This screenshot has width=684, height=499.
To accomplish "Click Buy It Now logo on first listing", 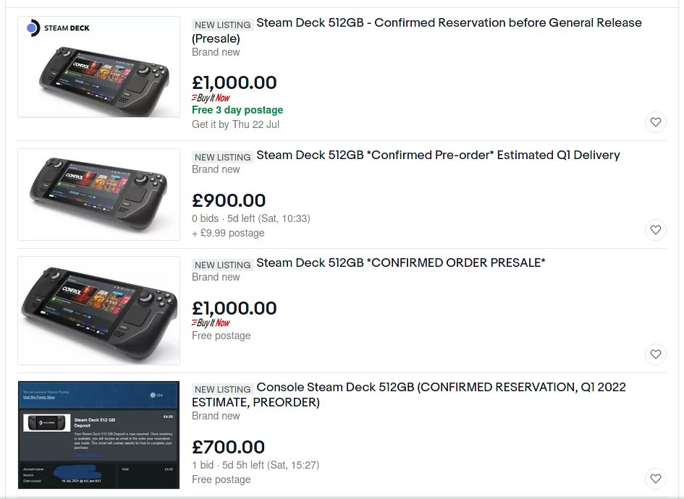I will [x=211, y=98].
